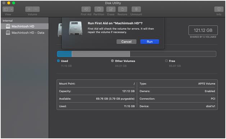Expand the View dropdown chevron
This screenshot has width=226, height=139.
[x=12, y=9]
